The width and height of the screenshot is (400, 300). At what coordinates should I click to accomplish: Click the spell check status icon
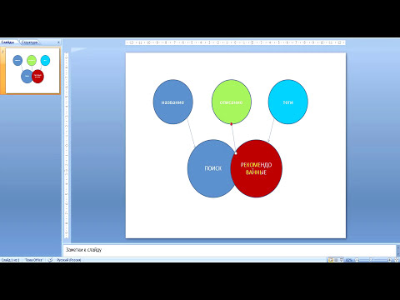50,260
